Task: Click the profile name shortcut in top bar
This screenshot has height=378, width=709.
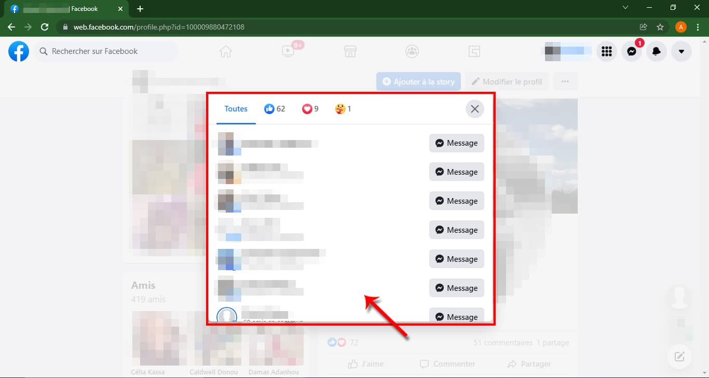Action: (x=567, y=51)
